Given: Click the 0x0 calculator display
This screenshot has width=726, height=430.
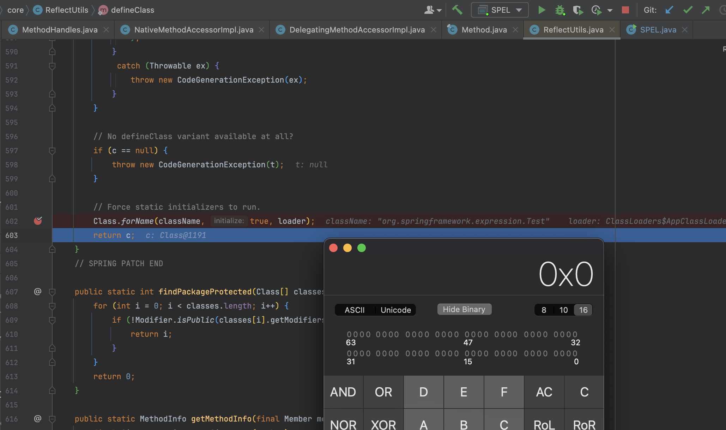Looking at the screenshot, I should click(566, 274).
